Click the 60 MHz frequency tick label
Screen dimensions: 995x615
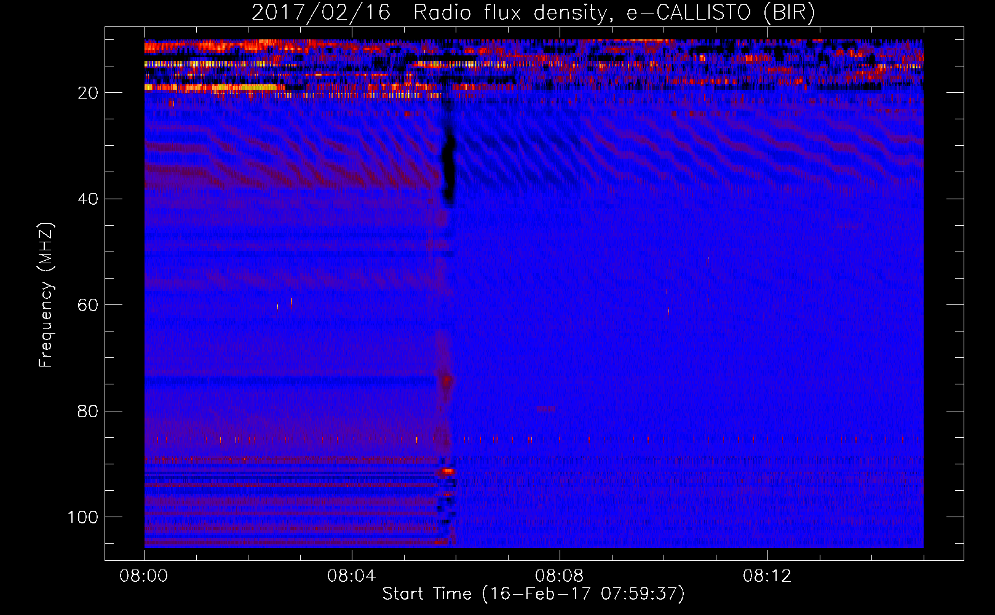88,305
